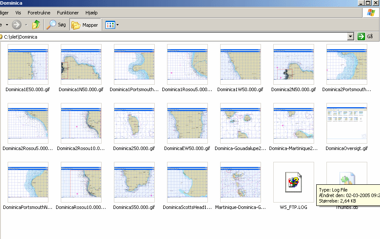Open the Foretrukne menu
This screenshot has width=380, height=239.
pyautogui.click(x=39, y=13)
